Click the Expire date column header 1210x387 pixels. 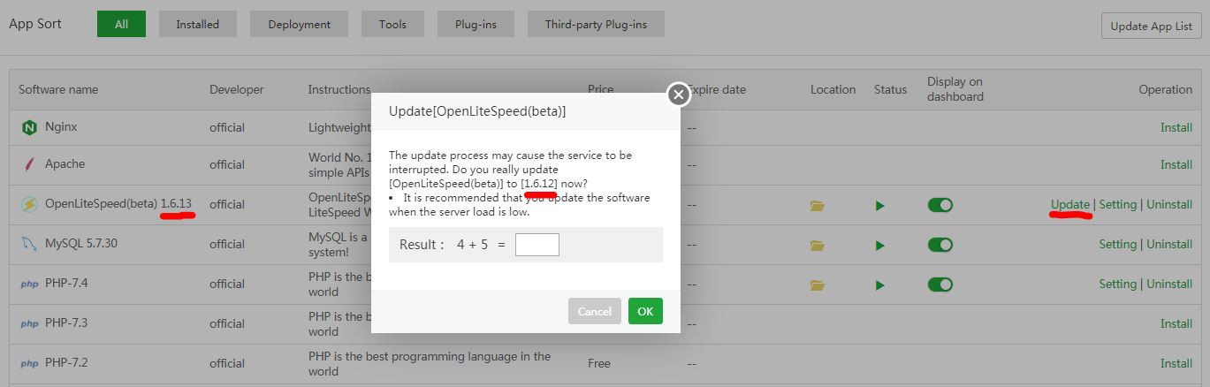(x=717, y=89)
